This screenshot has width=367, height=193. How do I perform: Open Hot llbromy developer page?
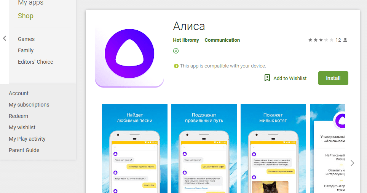(186, 40)
